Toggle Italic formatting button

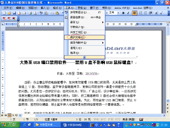point(128,13)
